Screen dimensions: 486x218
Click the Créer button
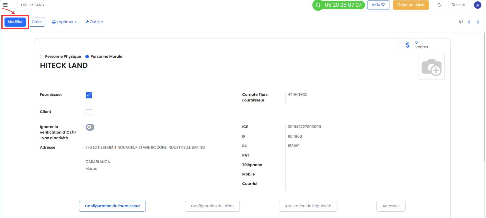click(37, 22)
